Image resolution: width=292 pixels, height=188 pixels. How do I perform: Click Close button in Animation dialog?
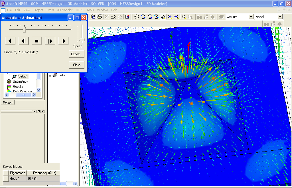point(76,65)
